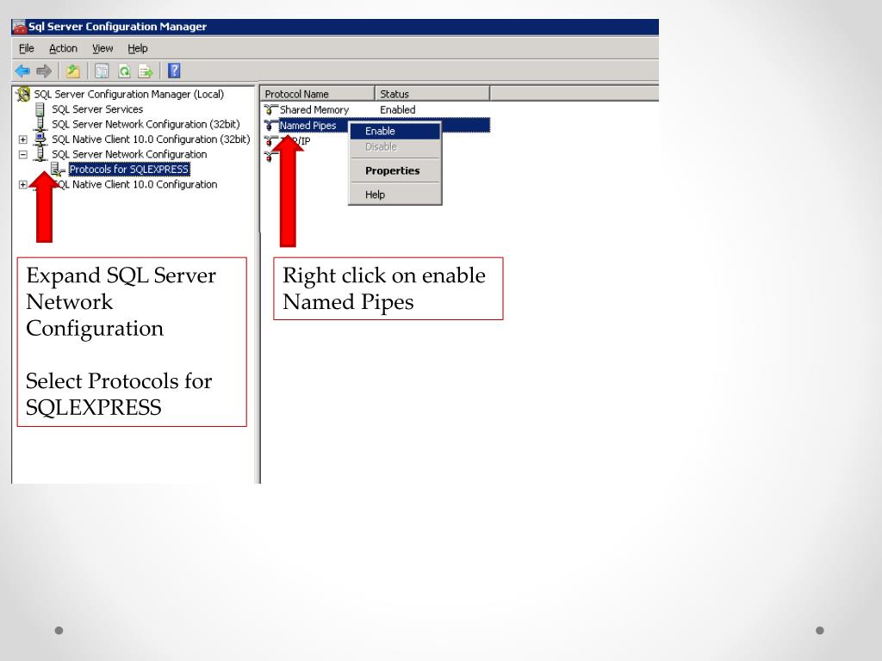Image resolution: width=882 pixels, height=661 pixels.
Task: Click the Enabled status of Shared Memory
Action: [398, 109]
